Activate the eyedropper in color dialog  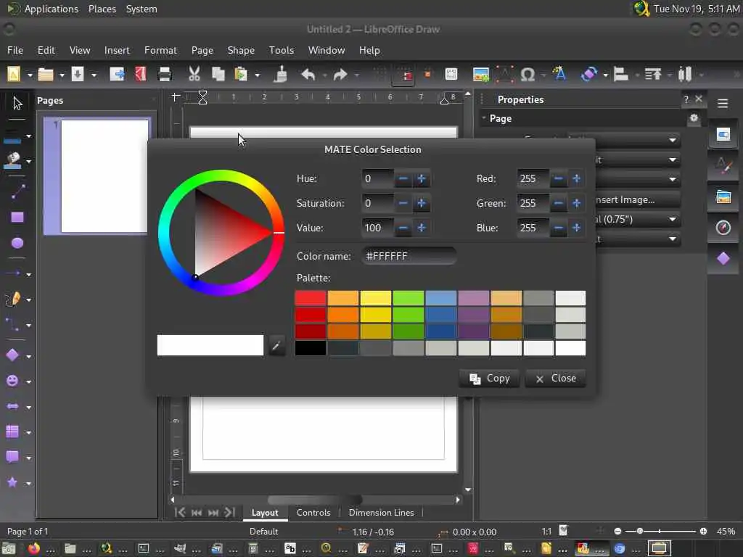(x=276, y=345)
